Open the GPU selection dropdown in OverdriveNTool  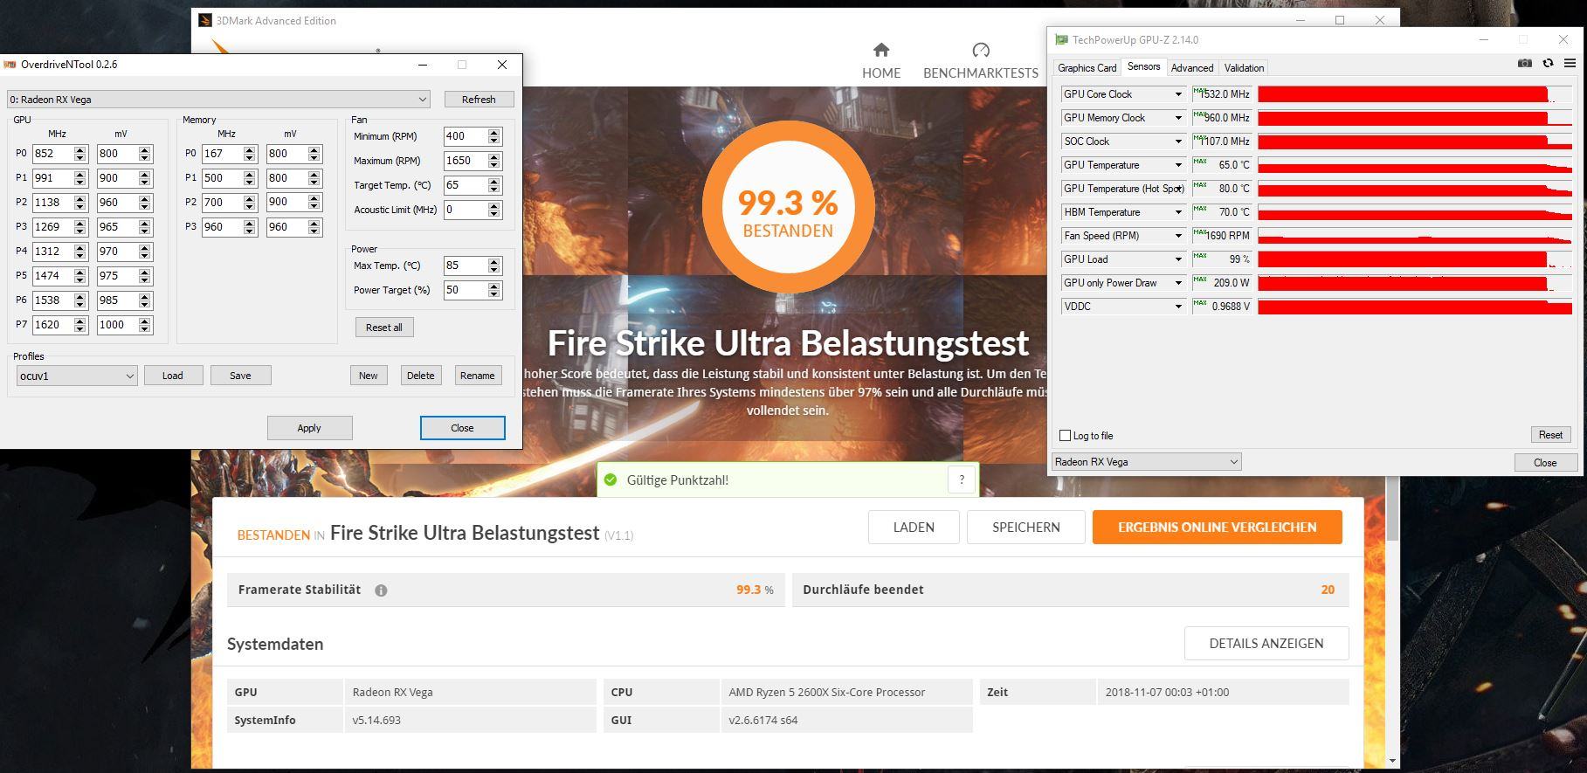(x=218, y=100)
